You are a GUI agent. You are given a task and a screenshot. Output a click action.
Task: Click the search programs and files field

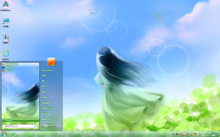tap(20, 126)
